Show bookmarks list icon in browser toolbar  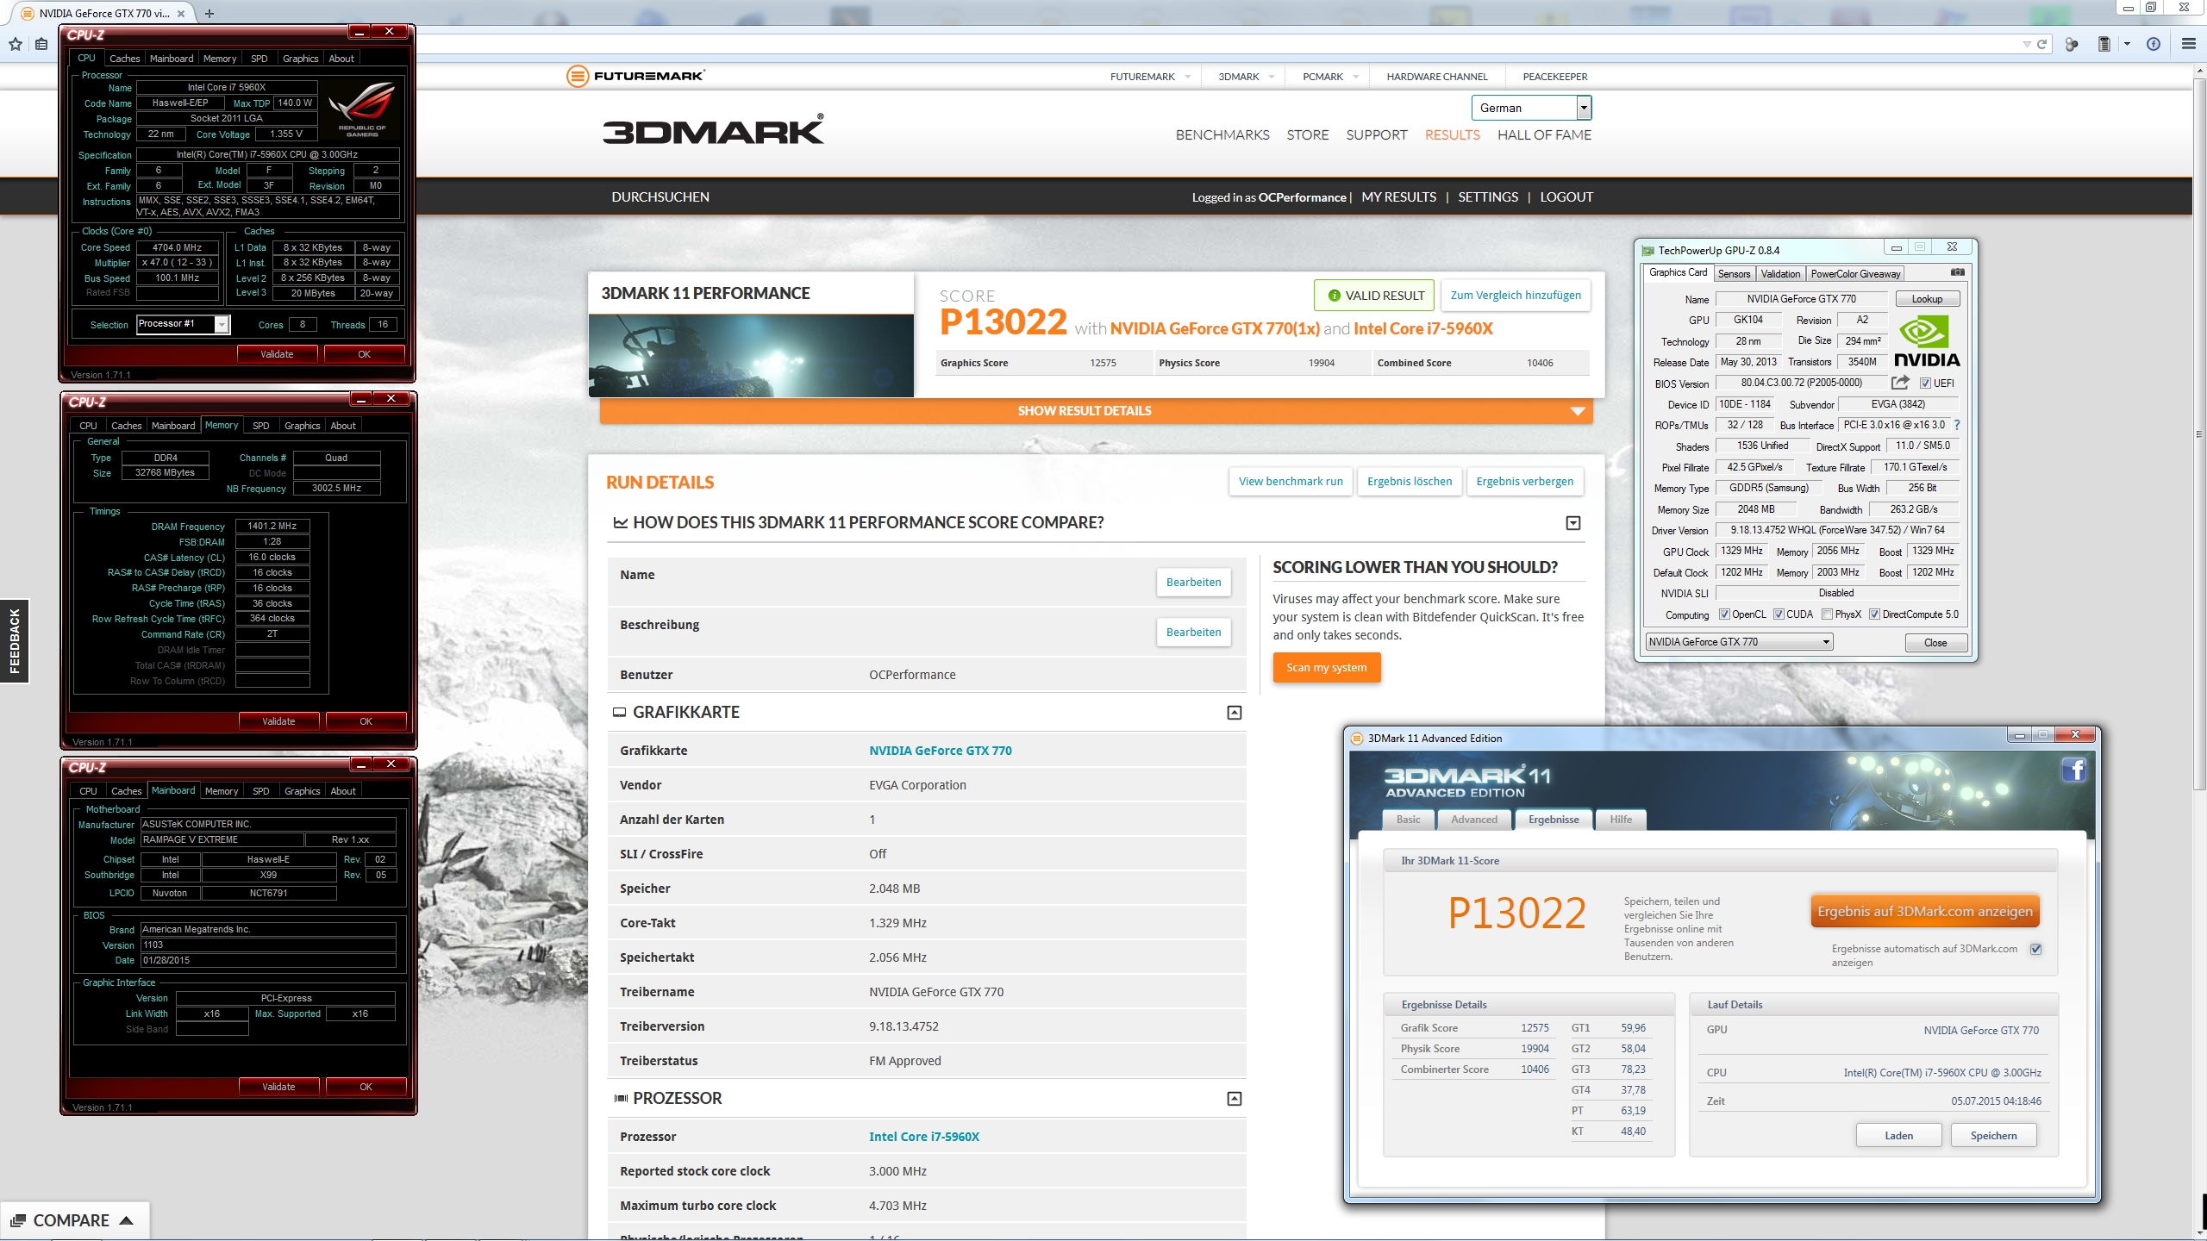coord(41,44)
